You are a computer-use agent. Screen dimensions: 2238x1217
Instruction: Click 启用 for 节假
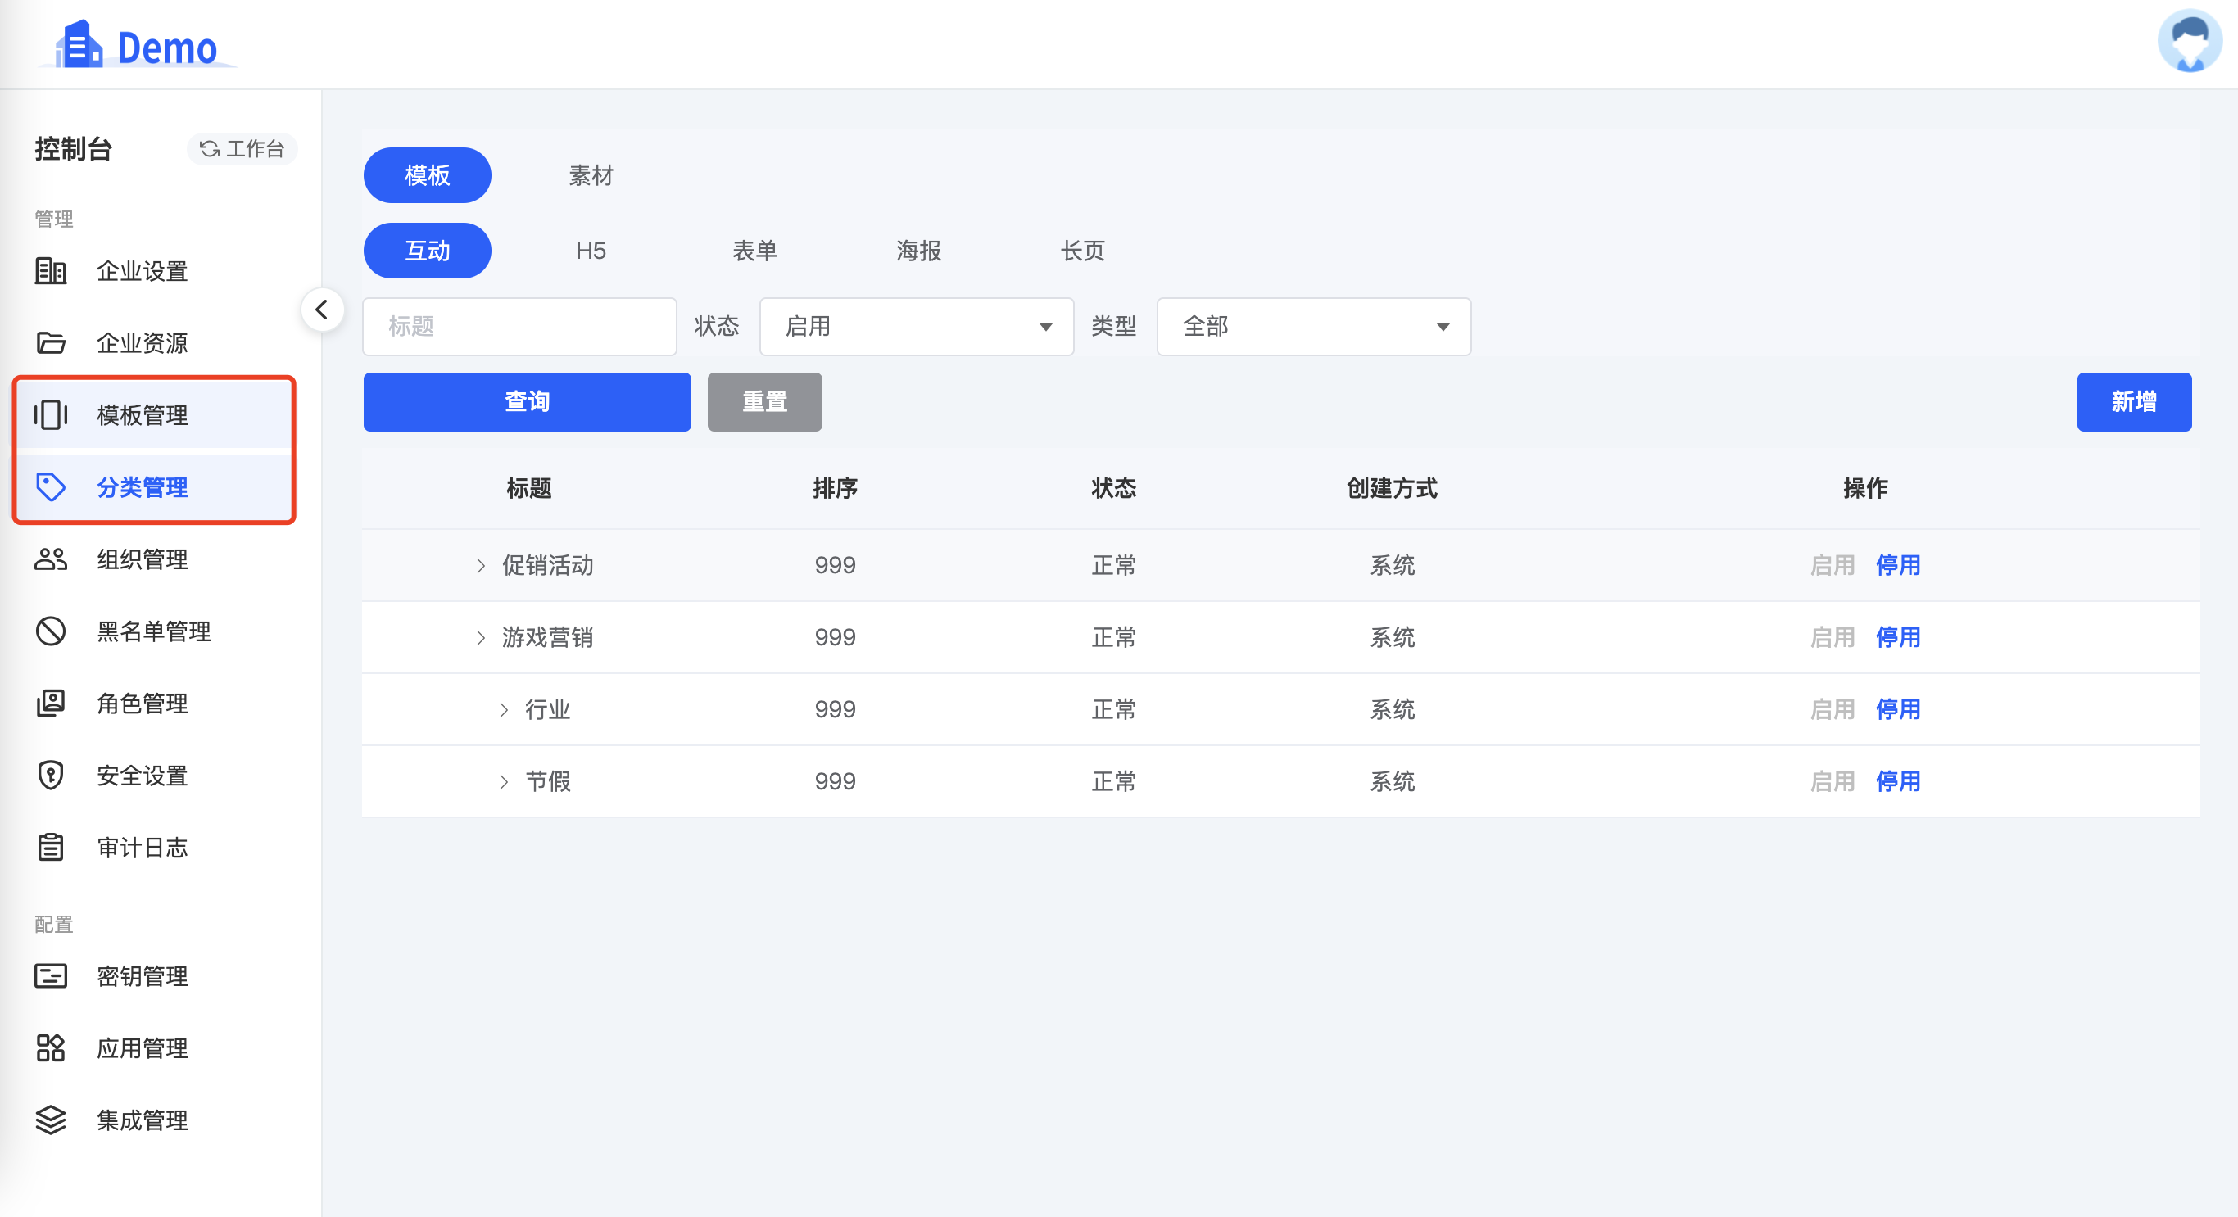(1833, 782)
